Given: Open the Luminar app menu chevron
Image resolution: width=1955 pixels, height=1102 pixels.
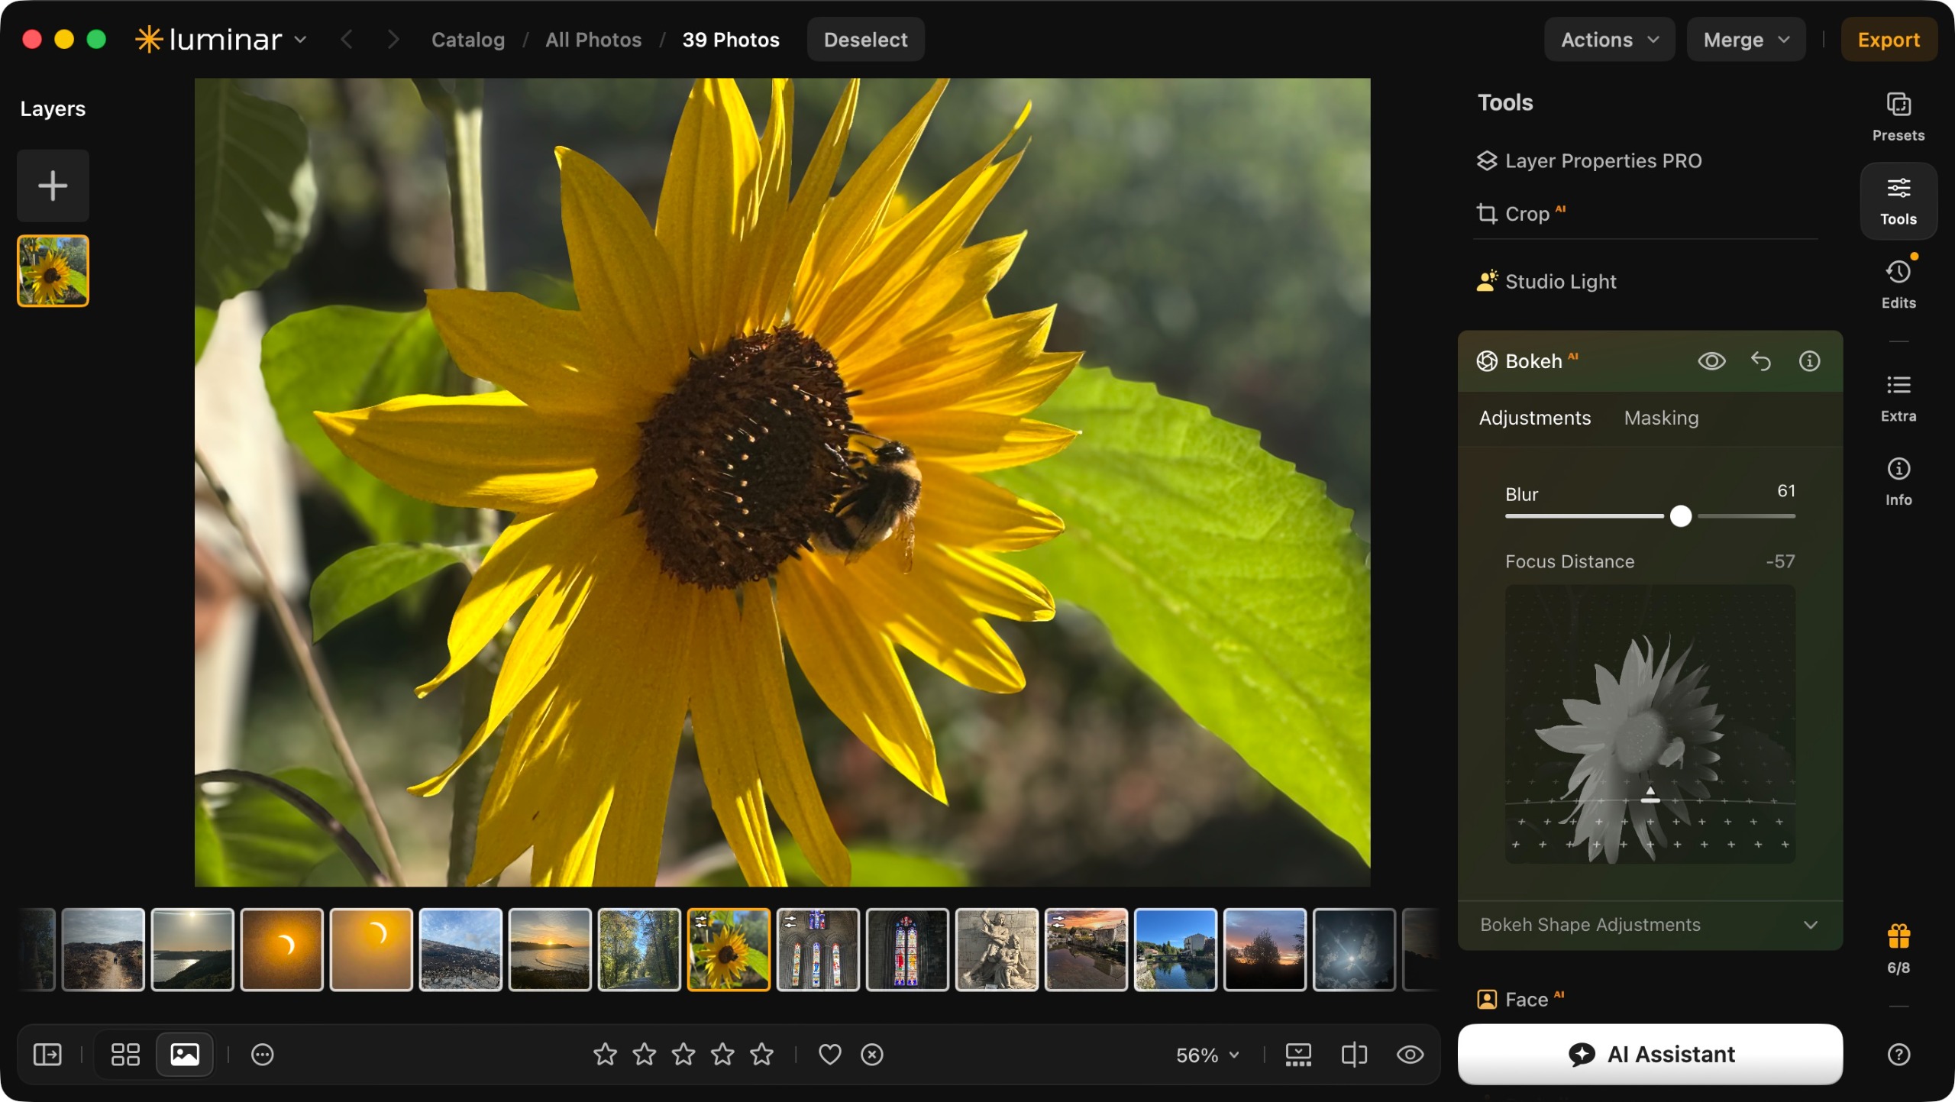Looking at the screenshot, I should [x=300, y=40].
